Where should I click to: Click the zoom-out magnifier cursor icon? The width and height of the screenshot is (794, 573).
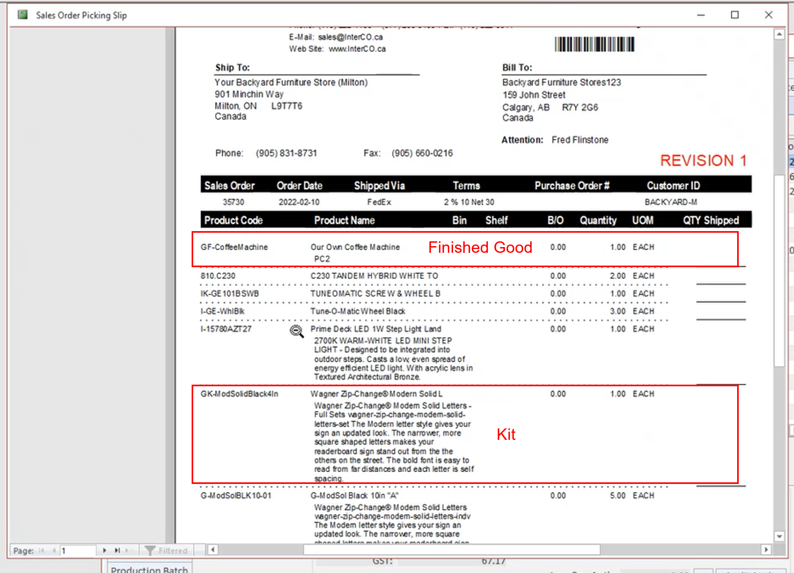tap(296, 331)
